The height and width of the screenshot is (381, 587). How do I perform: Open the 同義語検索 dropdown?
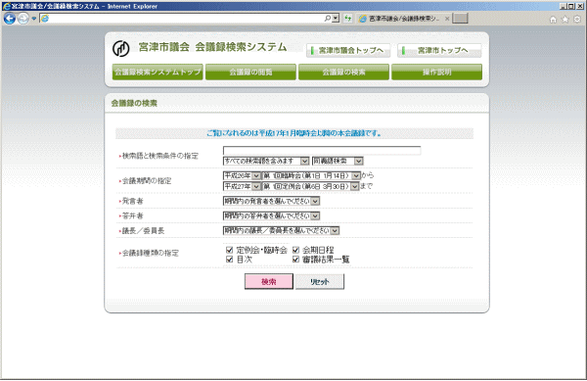coord(338,161)
